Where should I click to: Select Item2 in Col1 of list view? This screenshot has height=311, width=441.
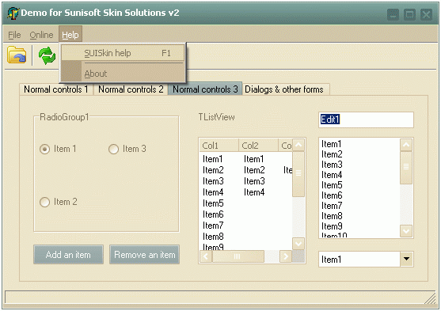tap(213, 170)
